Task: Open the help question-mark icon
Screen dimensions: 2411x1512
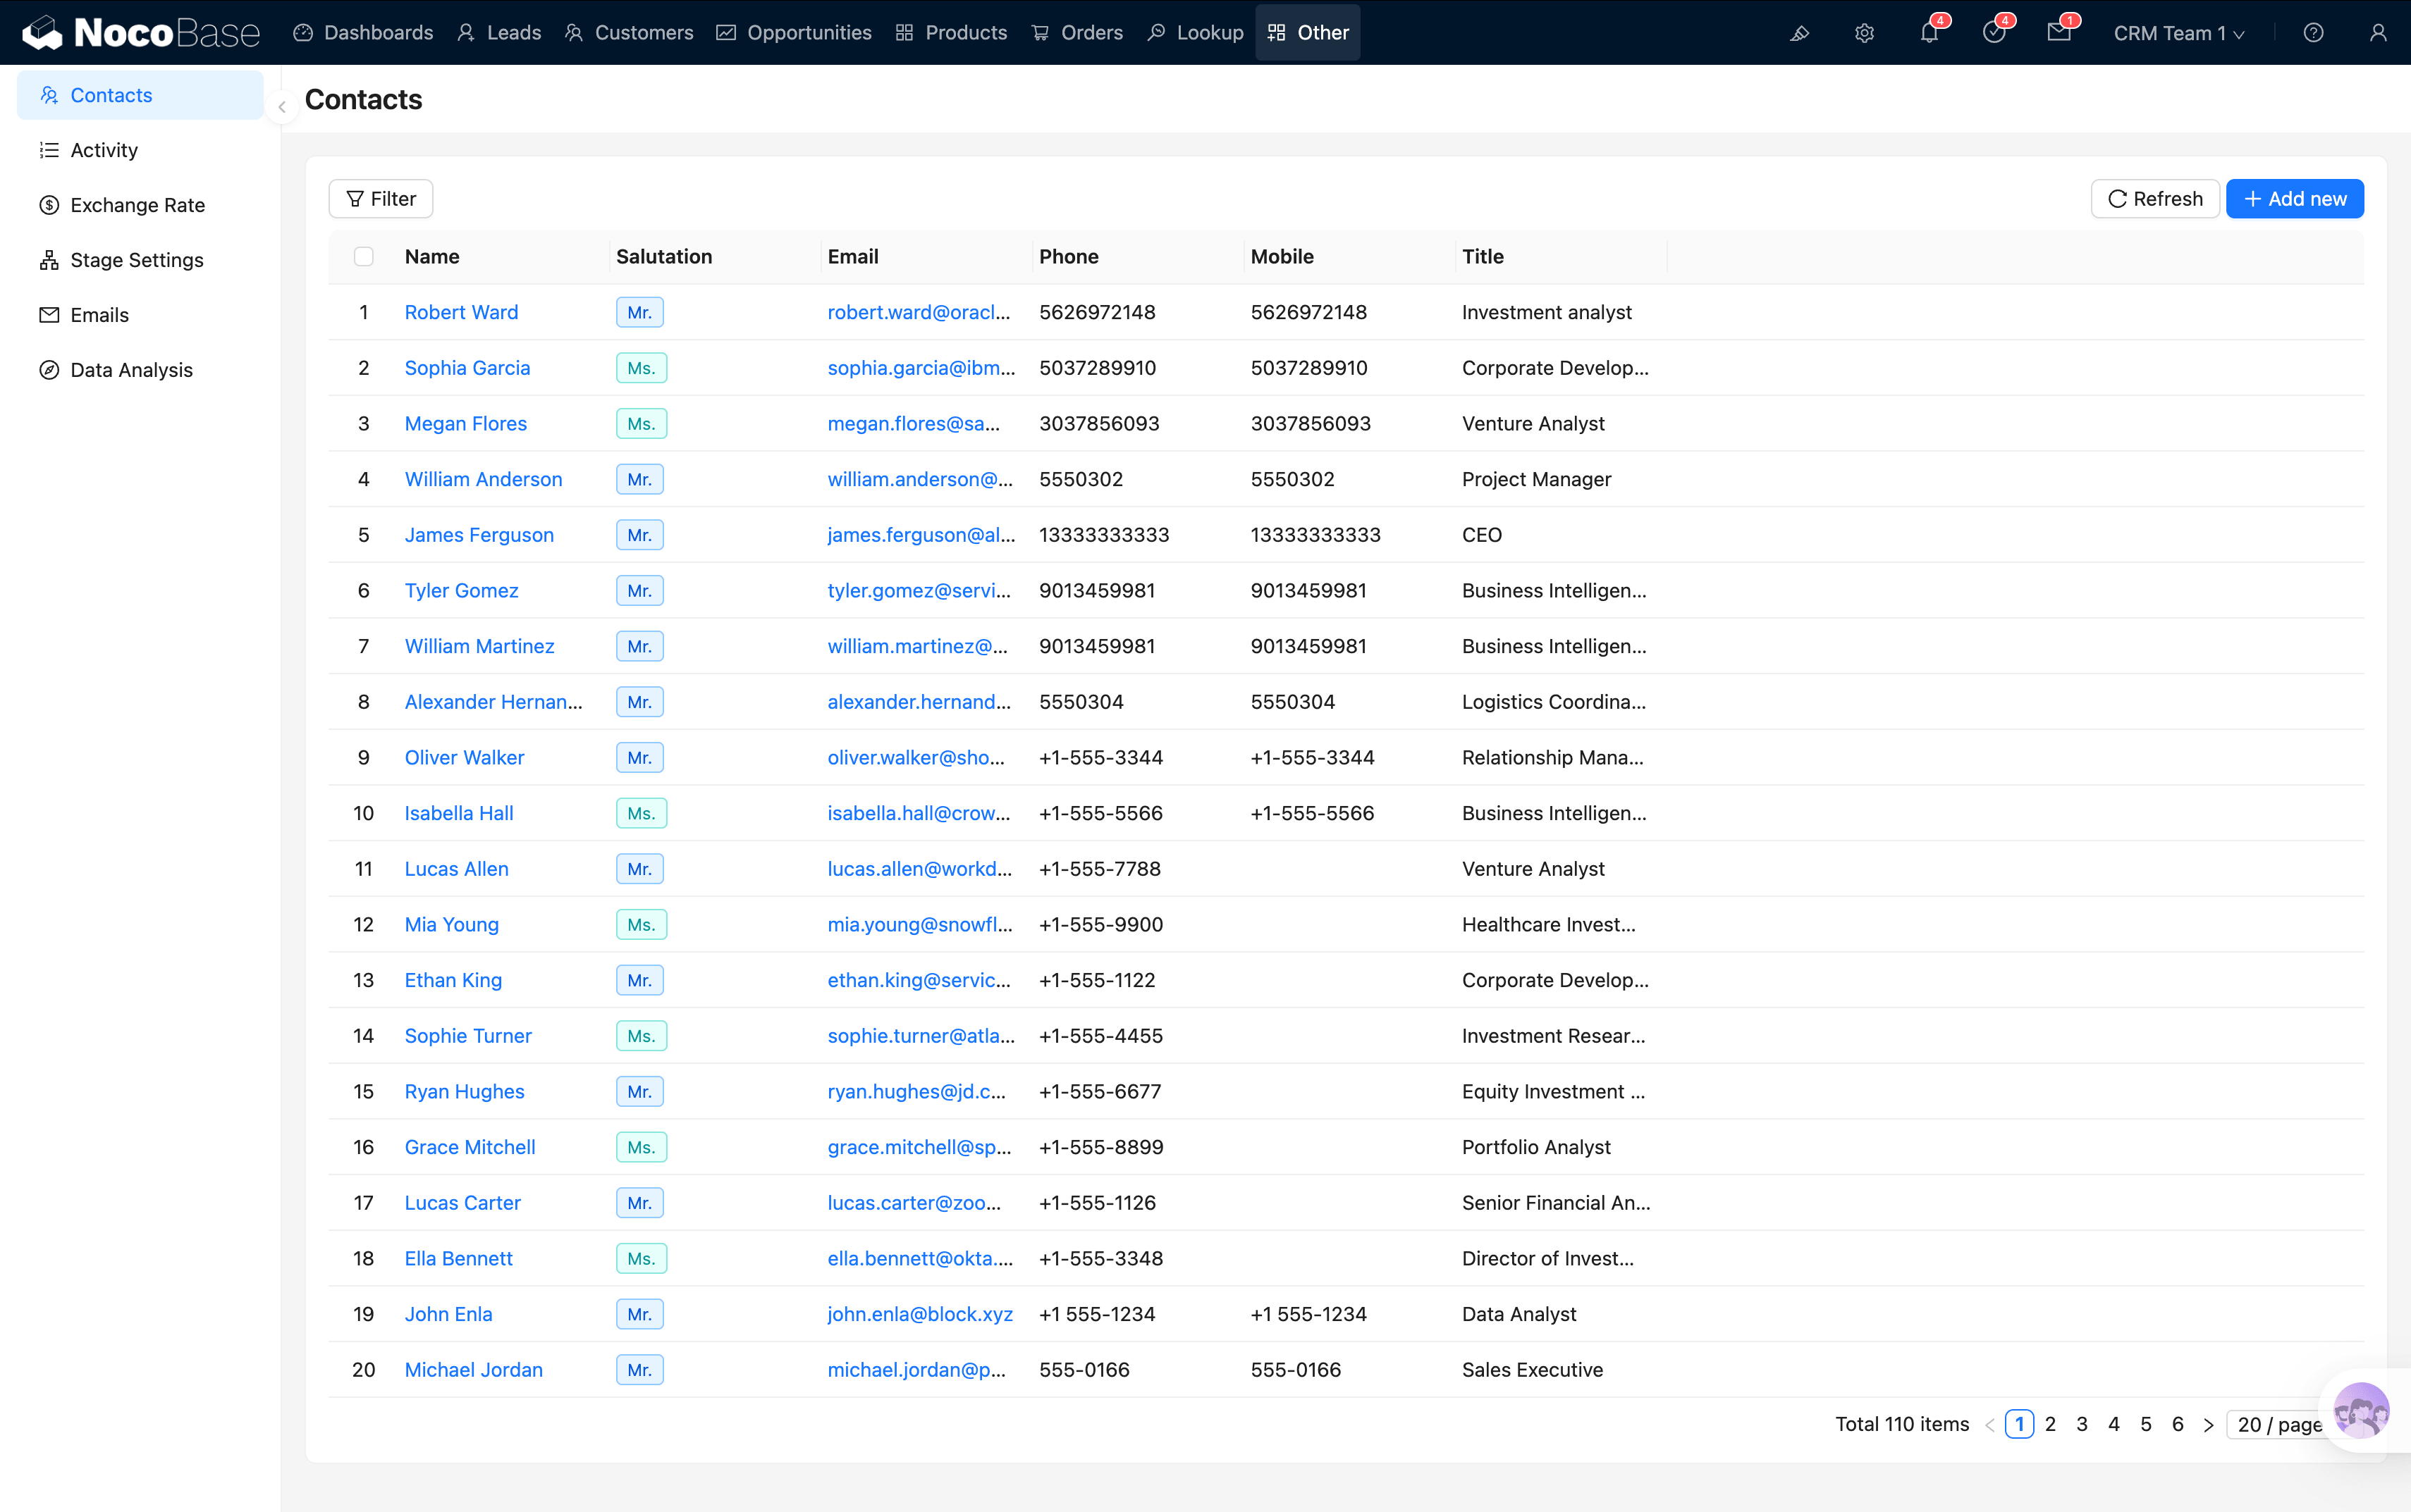Action: point(2312,33)
